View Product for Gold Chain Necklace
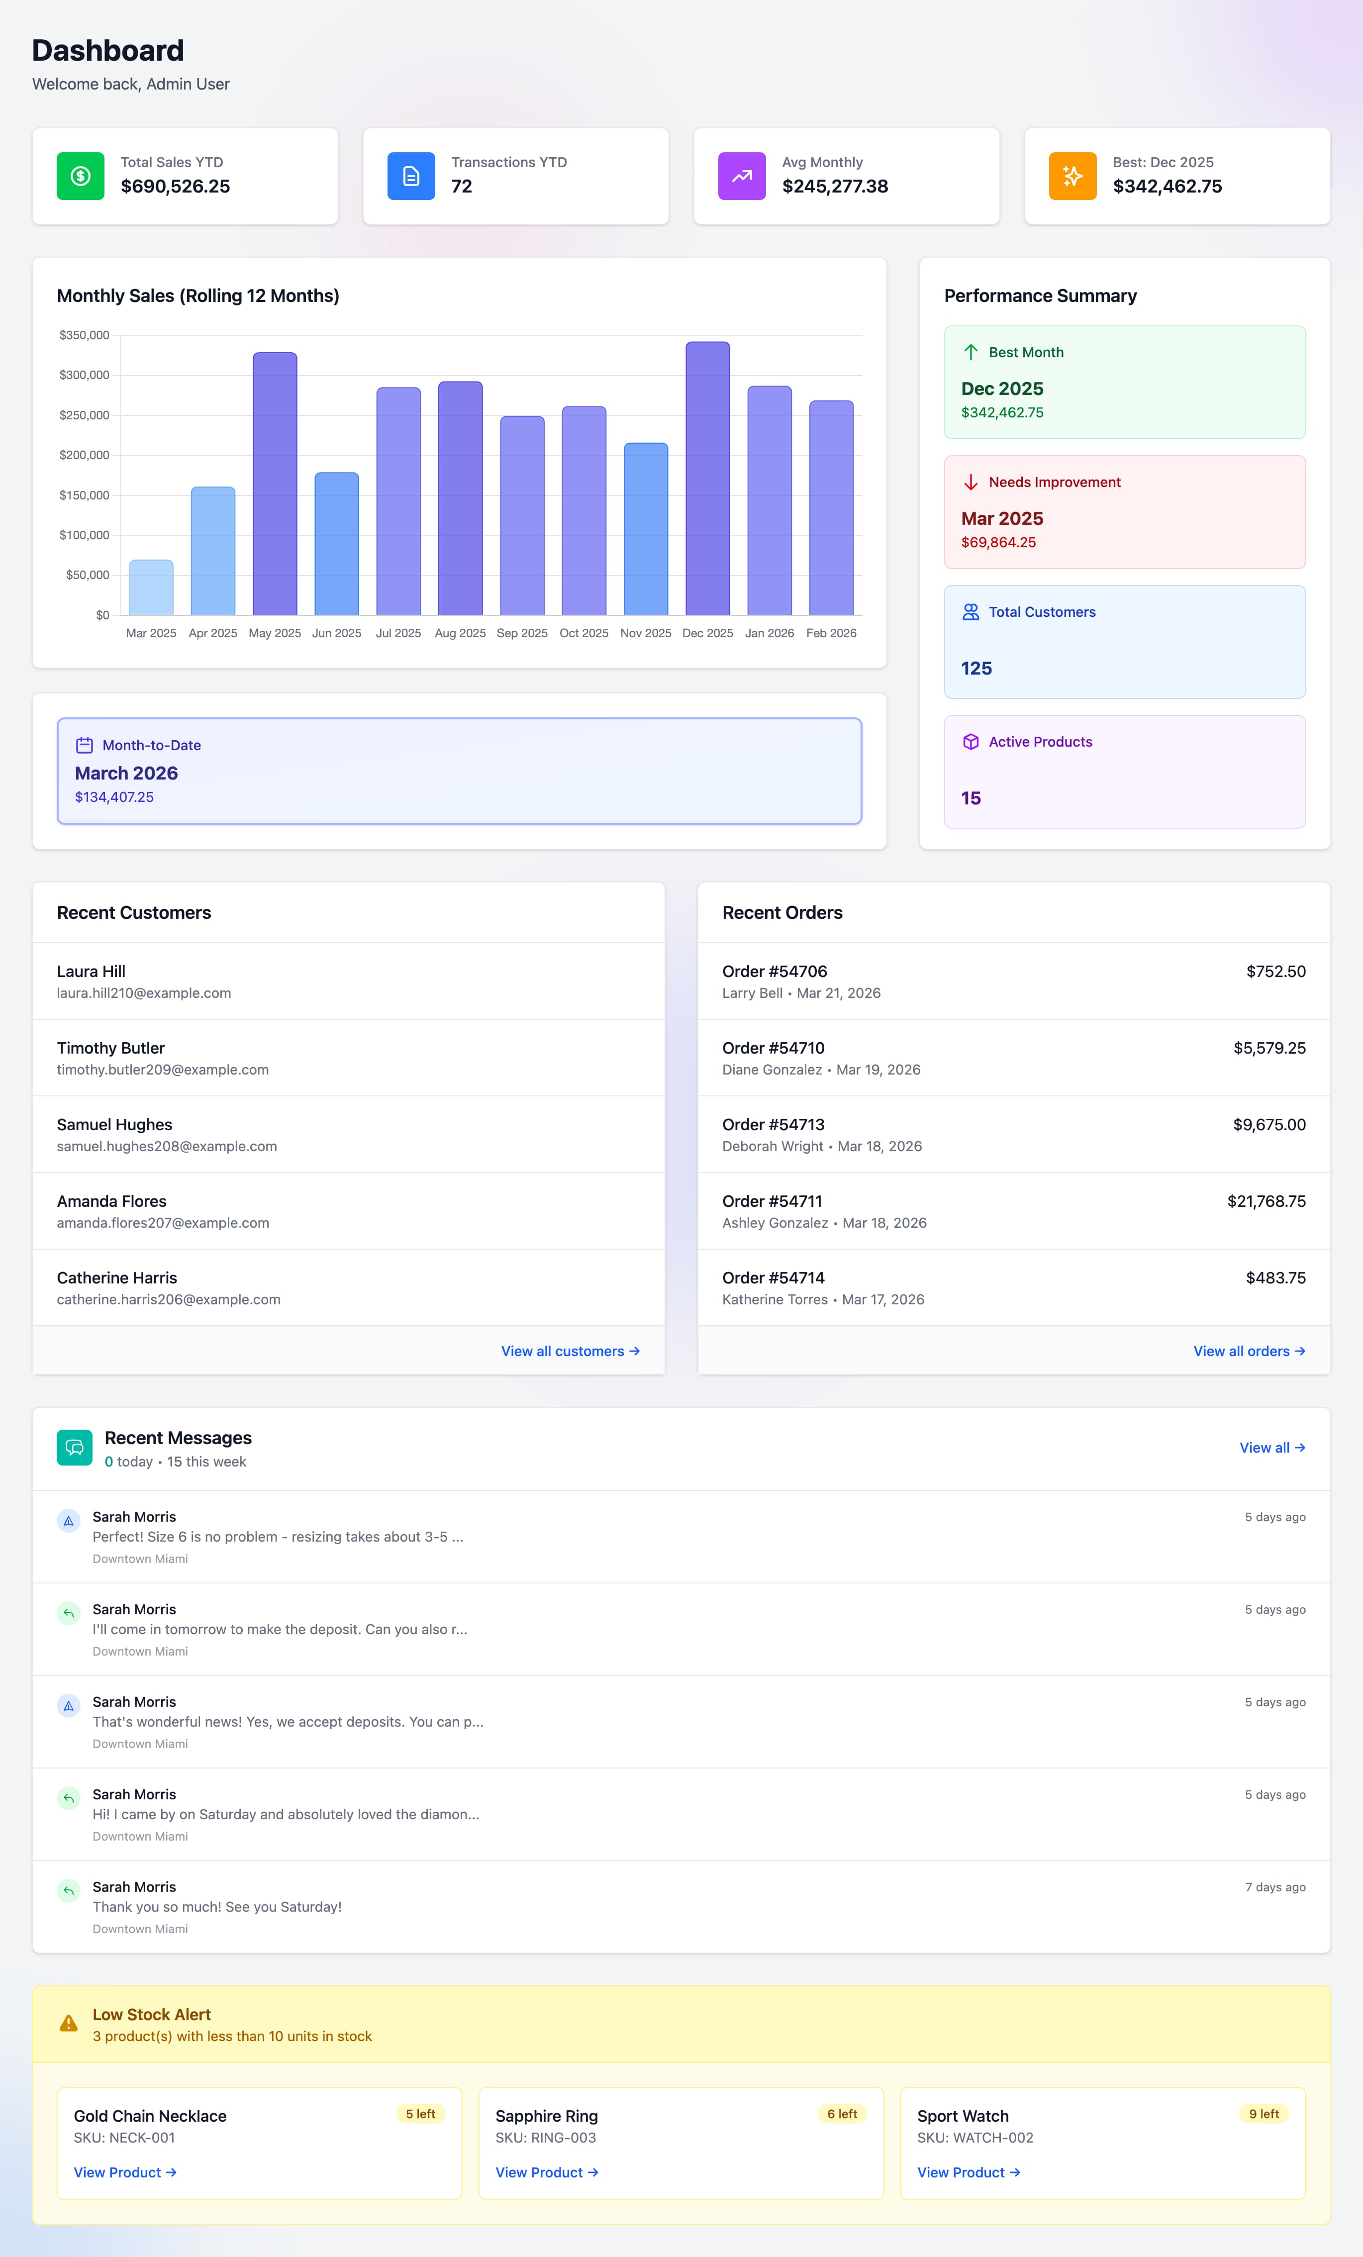The image size is (1363, 2257). click(x=125, y=2172)
